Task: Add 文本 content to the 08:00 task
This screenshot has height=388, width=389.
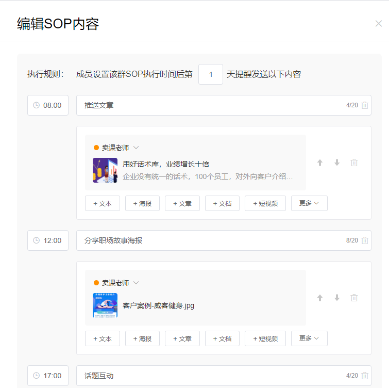Action: [103, 204]
